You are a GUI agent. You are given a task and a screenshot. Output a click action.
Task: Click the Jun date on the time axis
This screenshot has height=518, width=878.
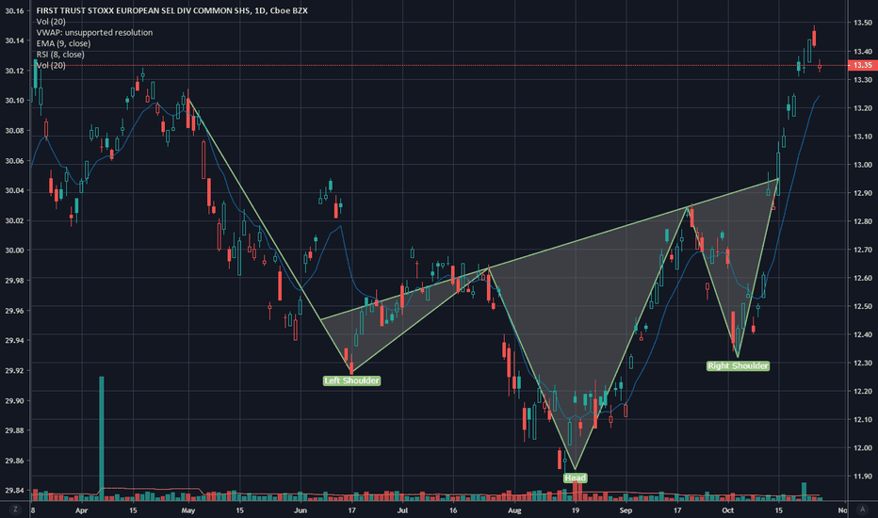pyautogui.click(x=301, y=510)
